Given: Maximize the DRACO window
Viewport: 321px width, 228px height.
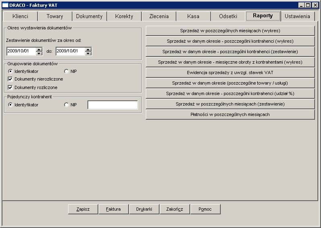Looking at the screenshot, I should [x=308, y=5].
